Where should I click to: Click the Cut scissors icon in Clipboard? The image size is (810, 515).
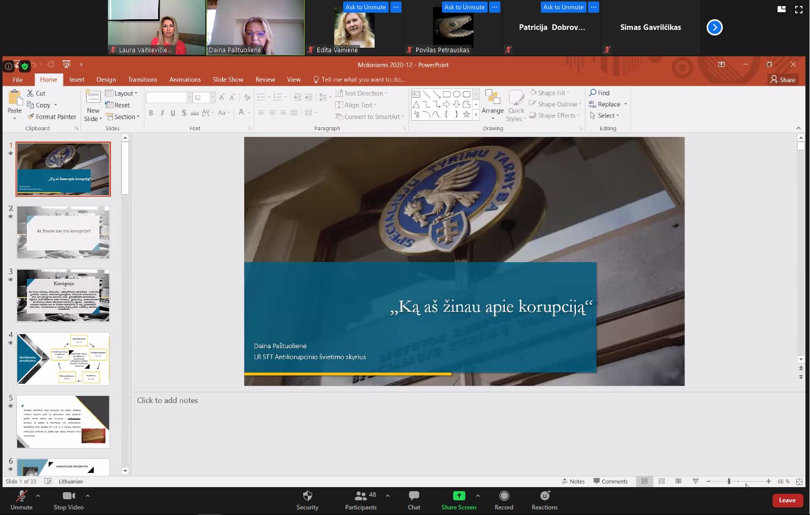30,93
